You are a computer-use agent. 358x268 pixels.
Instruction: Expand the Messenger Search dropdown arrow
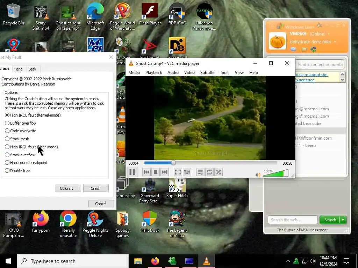click(343, 220)
